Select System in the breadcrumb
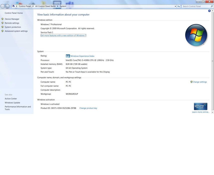This screenshot has width=214, height=175. 63,6
